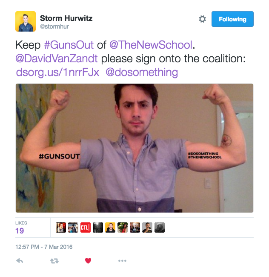Enlarge the tweet's attached photo
Viewport: 269px width, 277px height.
point(134,148)
